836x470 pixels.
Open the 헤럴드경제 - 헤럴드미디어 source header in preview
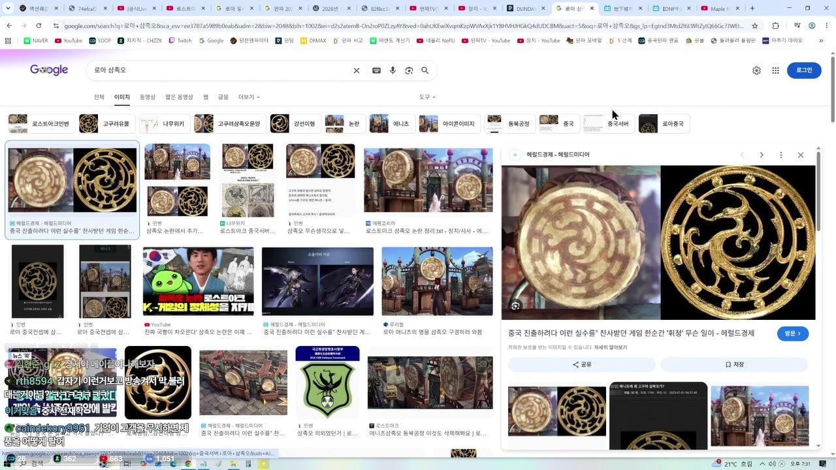pyautogui.click(x=551, y=155)
